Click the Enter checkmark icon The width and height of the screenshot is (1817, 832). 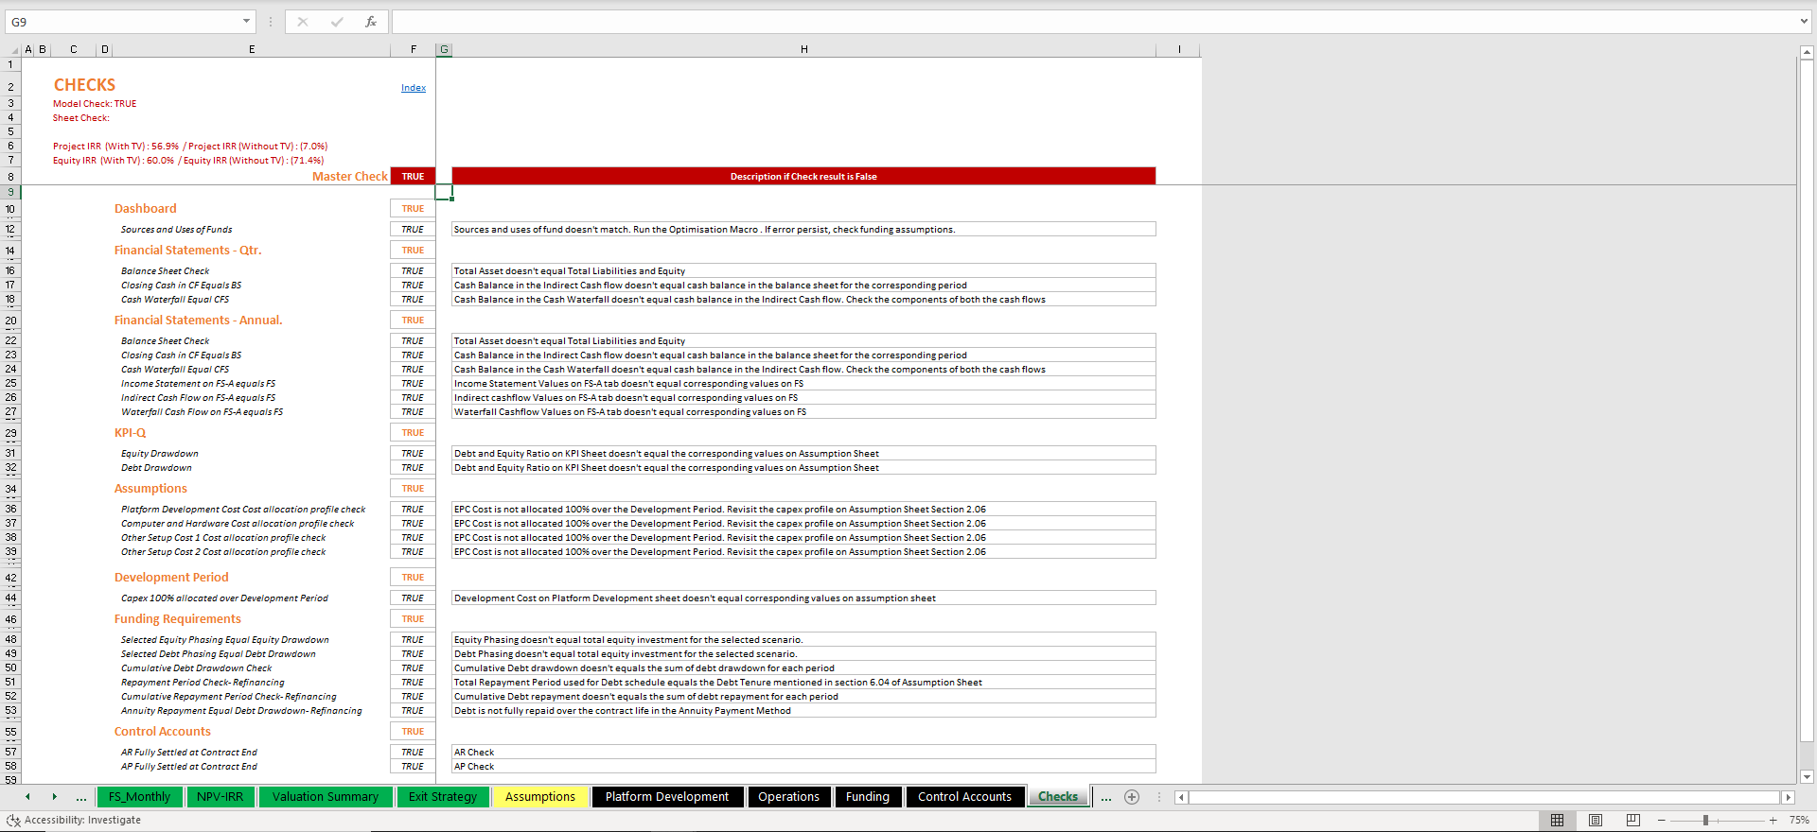coord(337,22)
